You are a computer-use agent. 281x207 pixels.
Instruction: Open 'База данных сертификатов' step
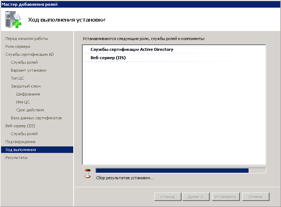36,118
